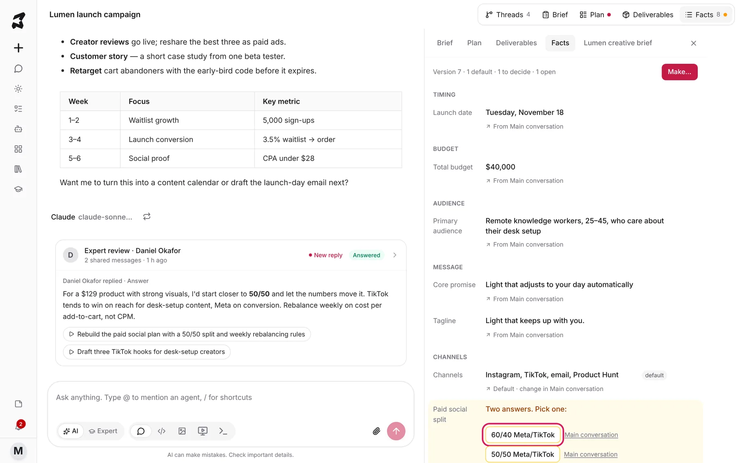Click the graduation cap icon in sidebar
Image resolution: width=741 pixels, height=463 pixels.
click(x=18, y=189)
